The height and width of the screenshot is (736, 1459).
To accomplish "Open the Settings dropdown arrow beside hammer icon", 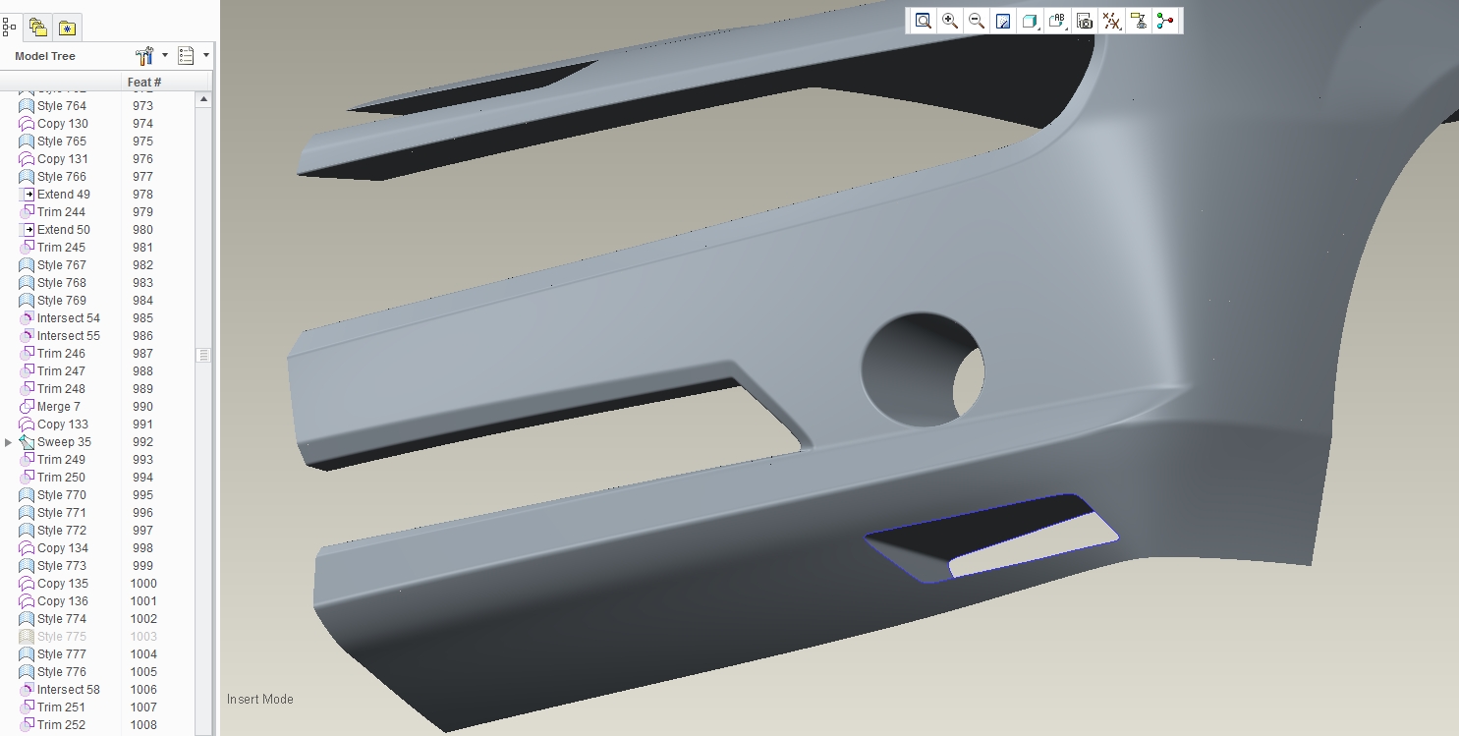I will pos(164,56).
